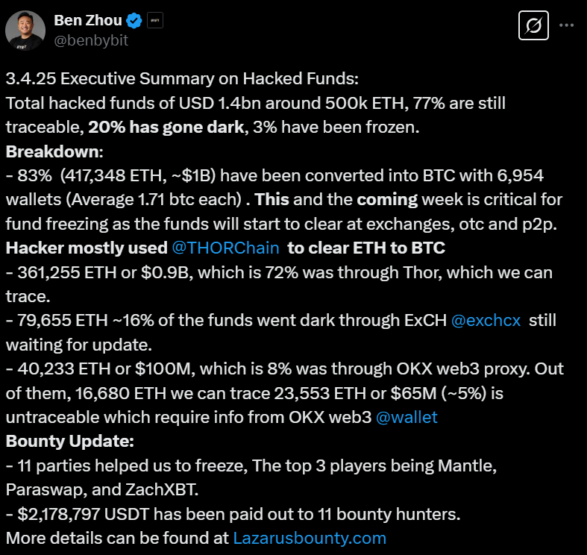Click the bold "Bounty Update:" heading
Screen dimensions: 587x555
tap(70, 441)
